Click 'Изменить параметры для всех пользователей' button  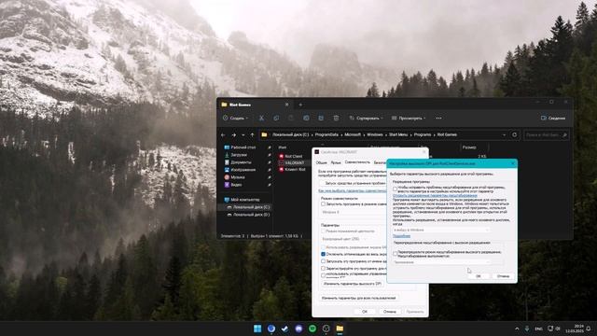coord(358,299)
